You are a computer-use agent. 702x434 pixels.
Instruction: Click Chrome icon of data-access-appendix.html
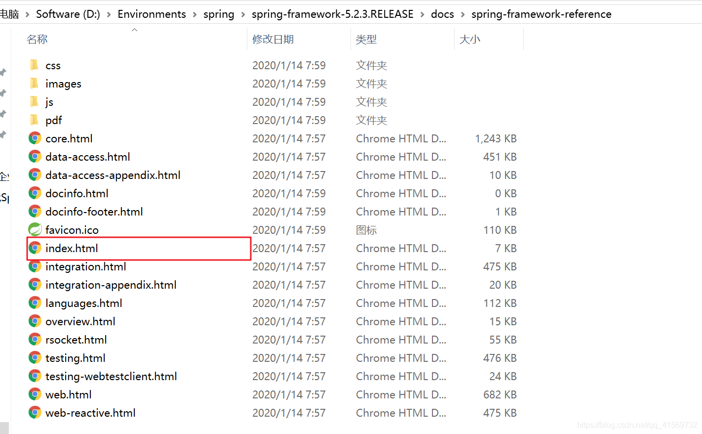pyautogui.click(x=35, y=174)
